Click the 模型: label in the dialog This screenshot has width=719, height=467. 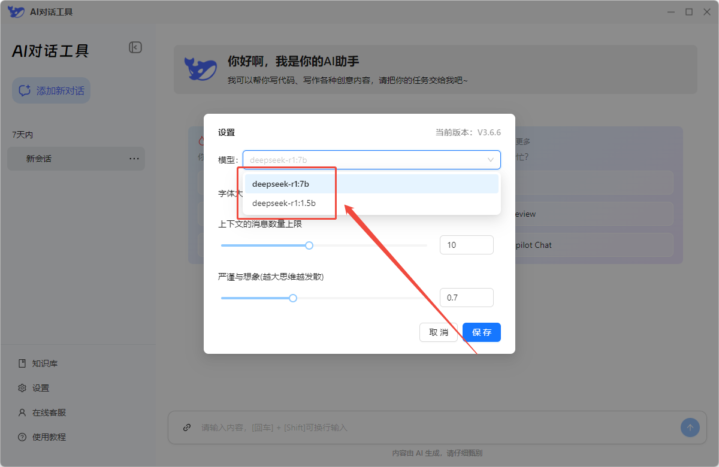tap(229, 160)
